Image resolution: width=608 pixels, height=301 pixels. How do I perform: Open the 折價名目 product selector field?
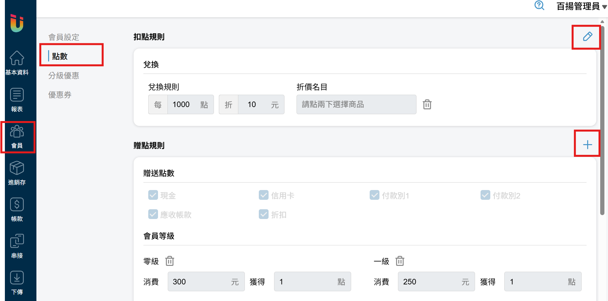click(x=356, y=104)
